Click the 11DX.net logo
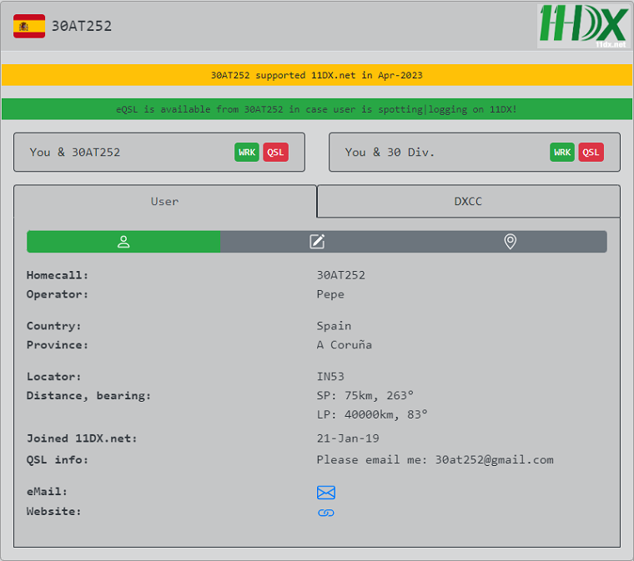 click(x=582, y=25)
